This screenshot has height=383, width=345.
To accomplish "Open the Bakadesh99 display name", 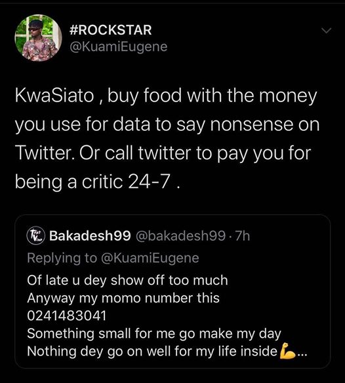I will pyautogui.click(x=90, y=236).
